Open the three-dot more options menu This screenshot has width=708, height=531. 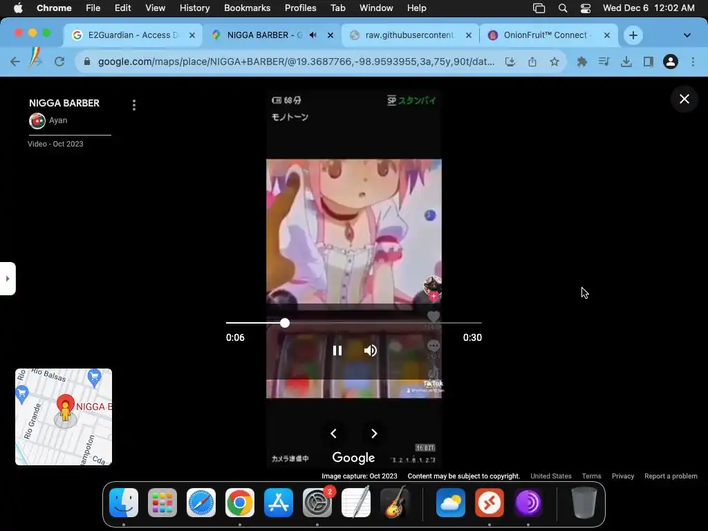pyautogui.click(x=133, y=105)
